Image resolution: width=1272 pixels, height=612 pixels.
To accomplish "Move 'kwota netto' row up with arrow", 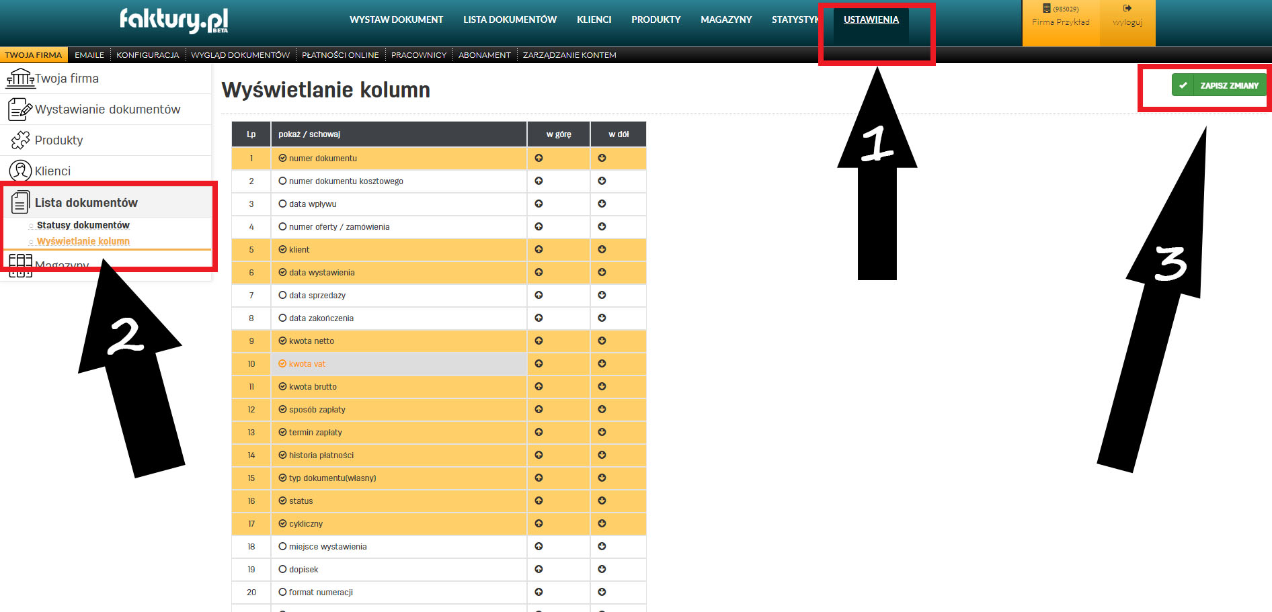I will (539, 341).
